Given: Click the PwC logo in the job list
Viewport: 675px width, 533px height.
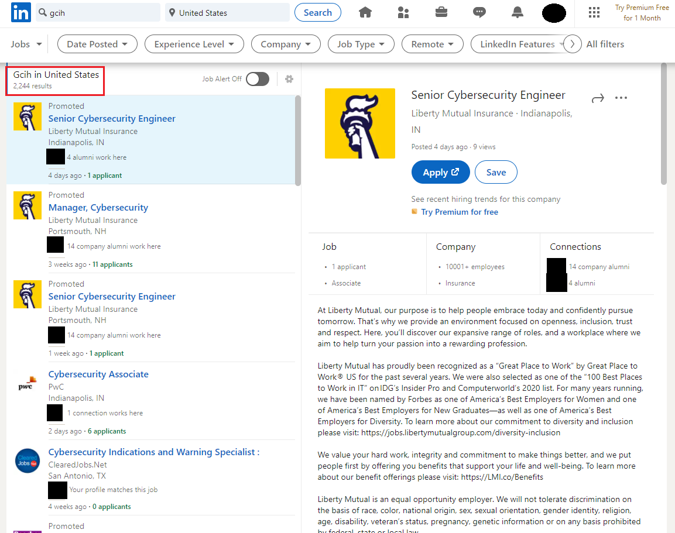Looking at the screenshot, I should click(x=27, y=384).
